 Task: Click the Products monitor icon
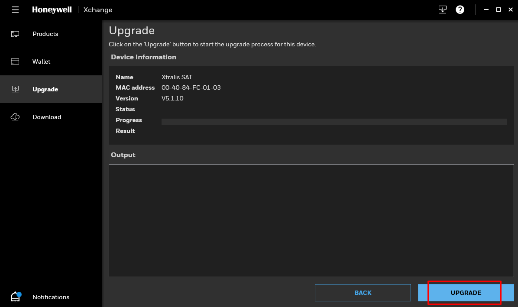click(x=15, y=34)
